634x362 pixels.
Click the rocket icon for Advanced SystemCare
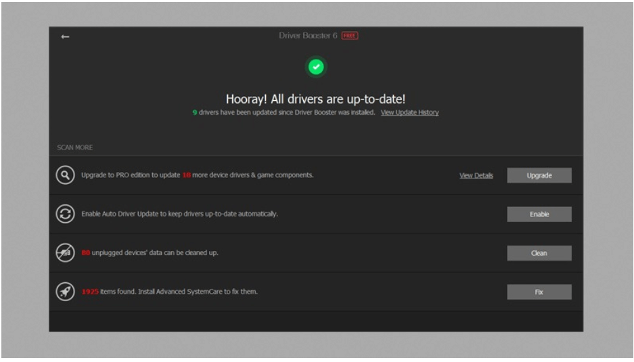pos(65,292)
